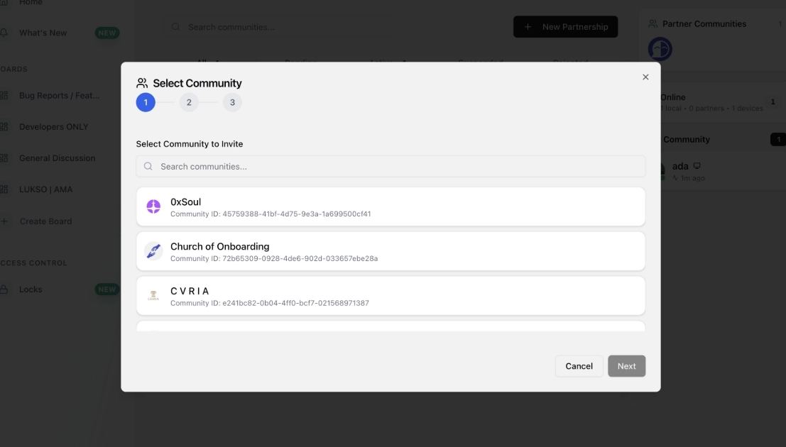This screenshot has width=786, height=447.
Task: Choose Church of Onboarding from list
Action: point(391,251)
